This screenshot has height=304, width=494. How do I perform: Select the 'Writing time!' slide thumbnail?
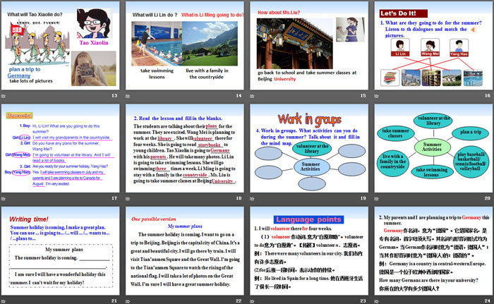click(x=60, y=251)
